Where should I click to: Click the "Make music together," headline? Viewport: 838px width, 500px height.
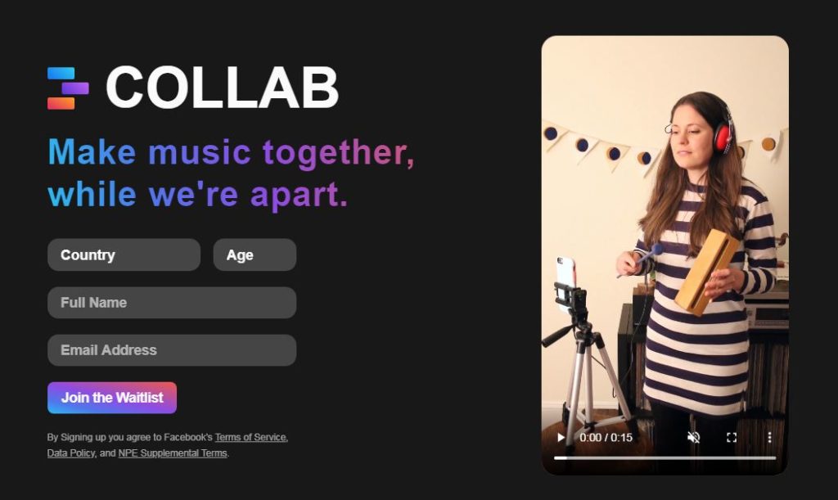pyautogui.click(x=232, y=153)
